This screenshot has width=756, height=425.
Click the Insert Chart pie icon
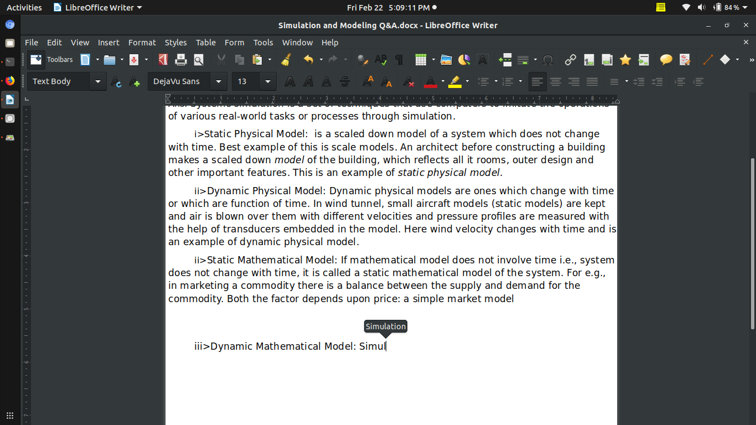click(x=464, y=60)
